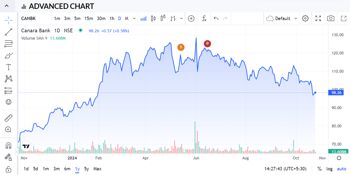Redo the last chart action
The height and width of the screenshot is (175, 351).
[225, 18]
